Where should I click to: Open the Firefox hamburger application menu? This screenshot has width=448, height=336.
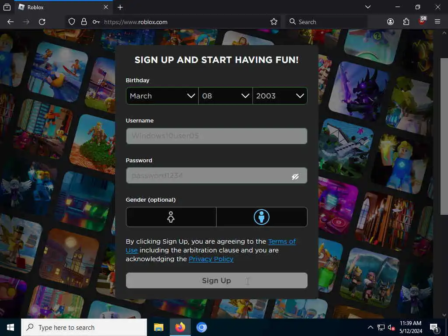point(437,21)
